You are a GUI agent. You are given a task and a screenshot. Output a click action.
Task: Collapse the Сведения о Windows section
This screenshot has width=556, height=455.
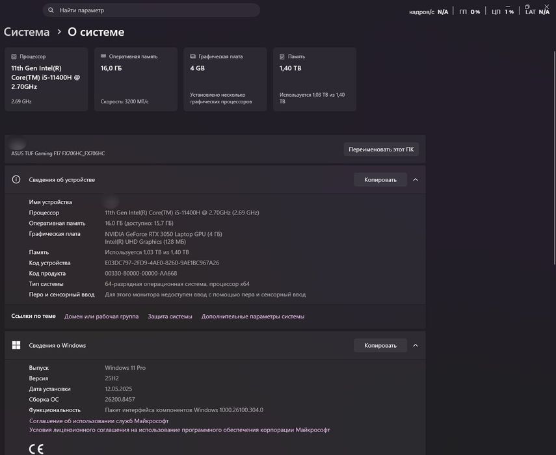[416, 345]
